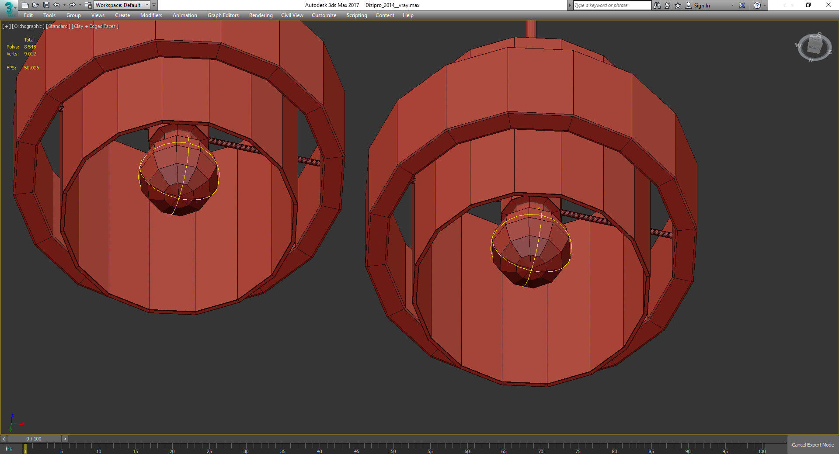Image resolution: width=839 pixels, height=454 pixels.
Task: Open the Communication Center satellite icon
Action: [668, 5]
